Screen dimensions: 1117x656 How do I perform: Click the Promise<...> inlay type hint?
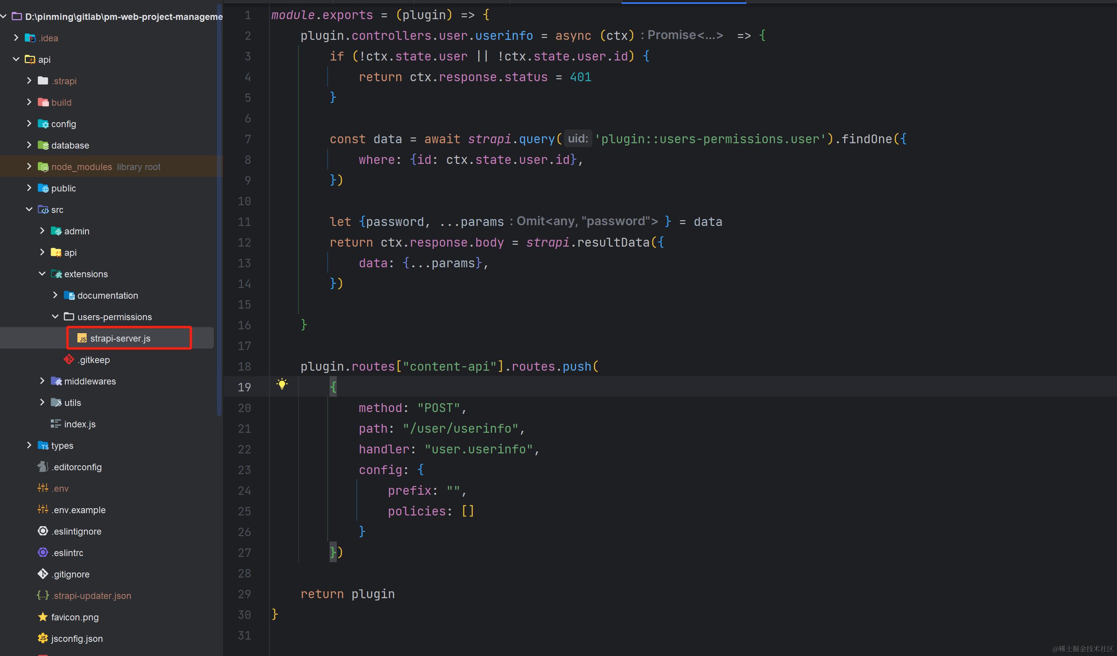(685, 35)
